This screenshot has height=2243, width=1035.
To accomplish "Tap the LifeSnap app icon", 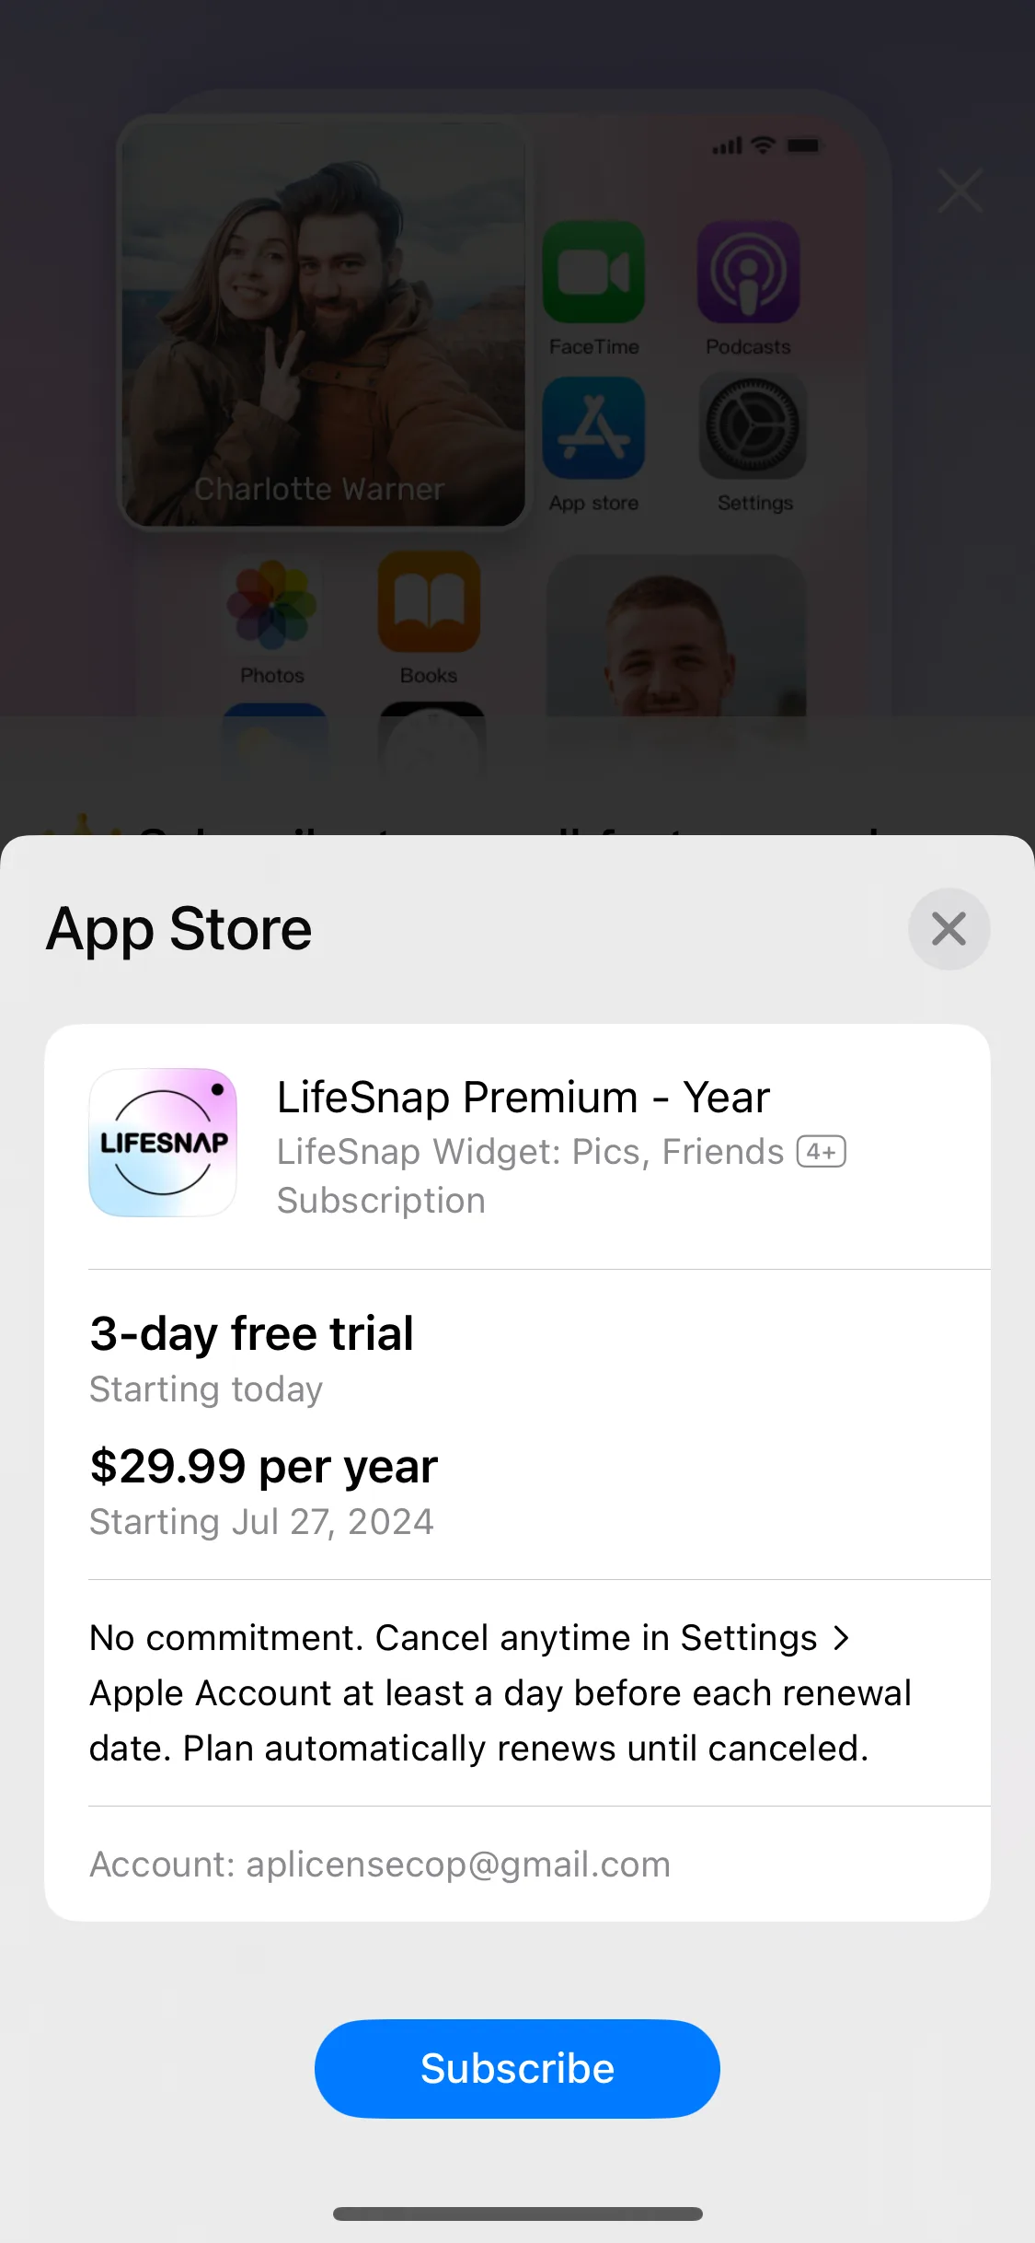I will 163,1142.
